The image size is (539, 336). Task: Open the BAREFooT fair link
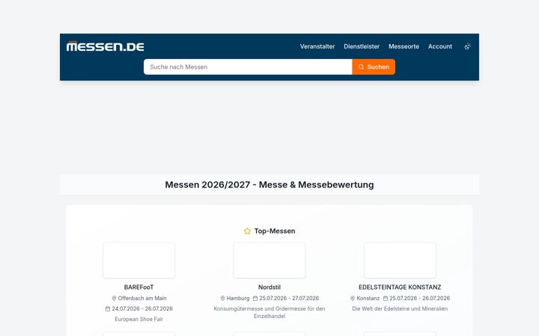coord(139,287)
